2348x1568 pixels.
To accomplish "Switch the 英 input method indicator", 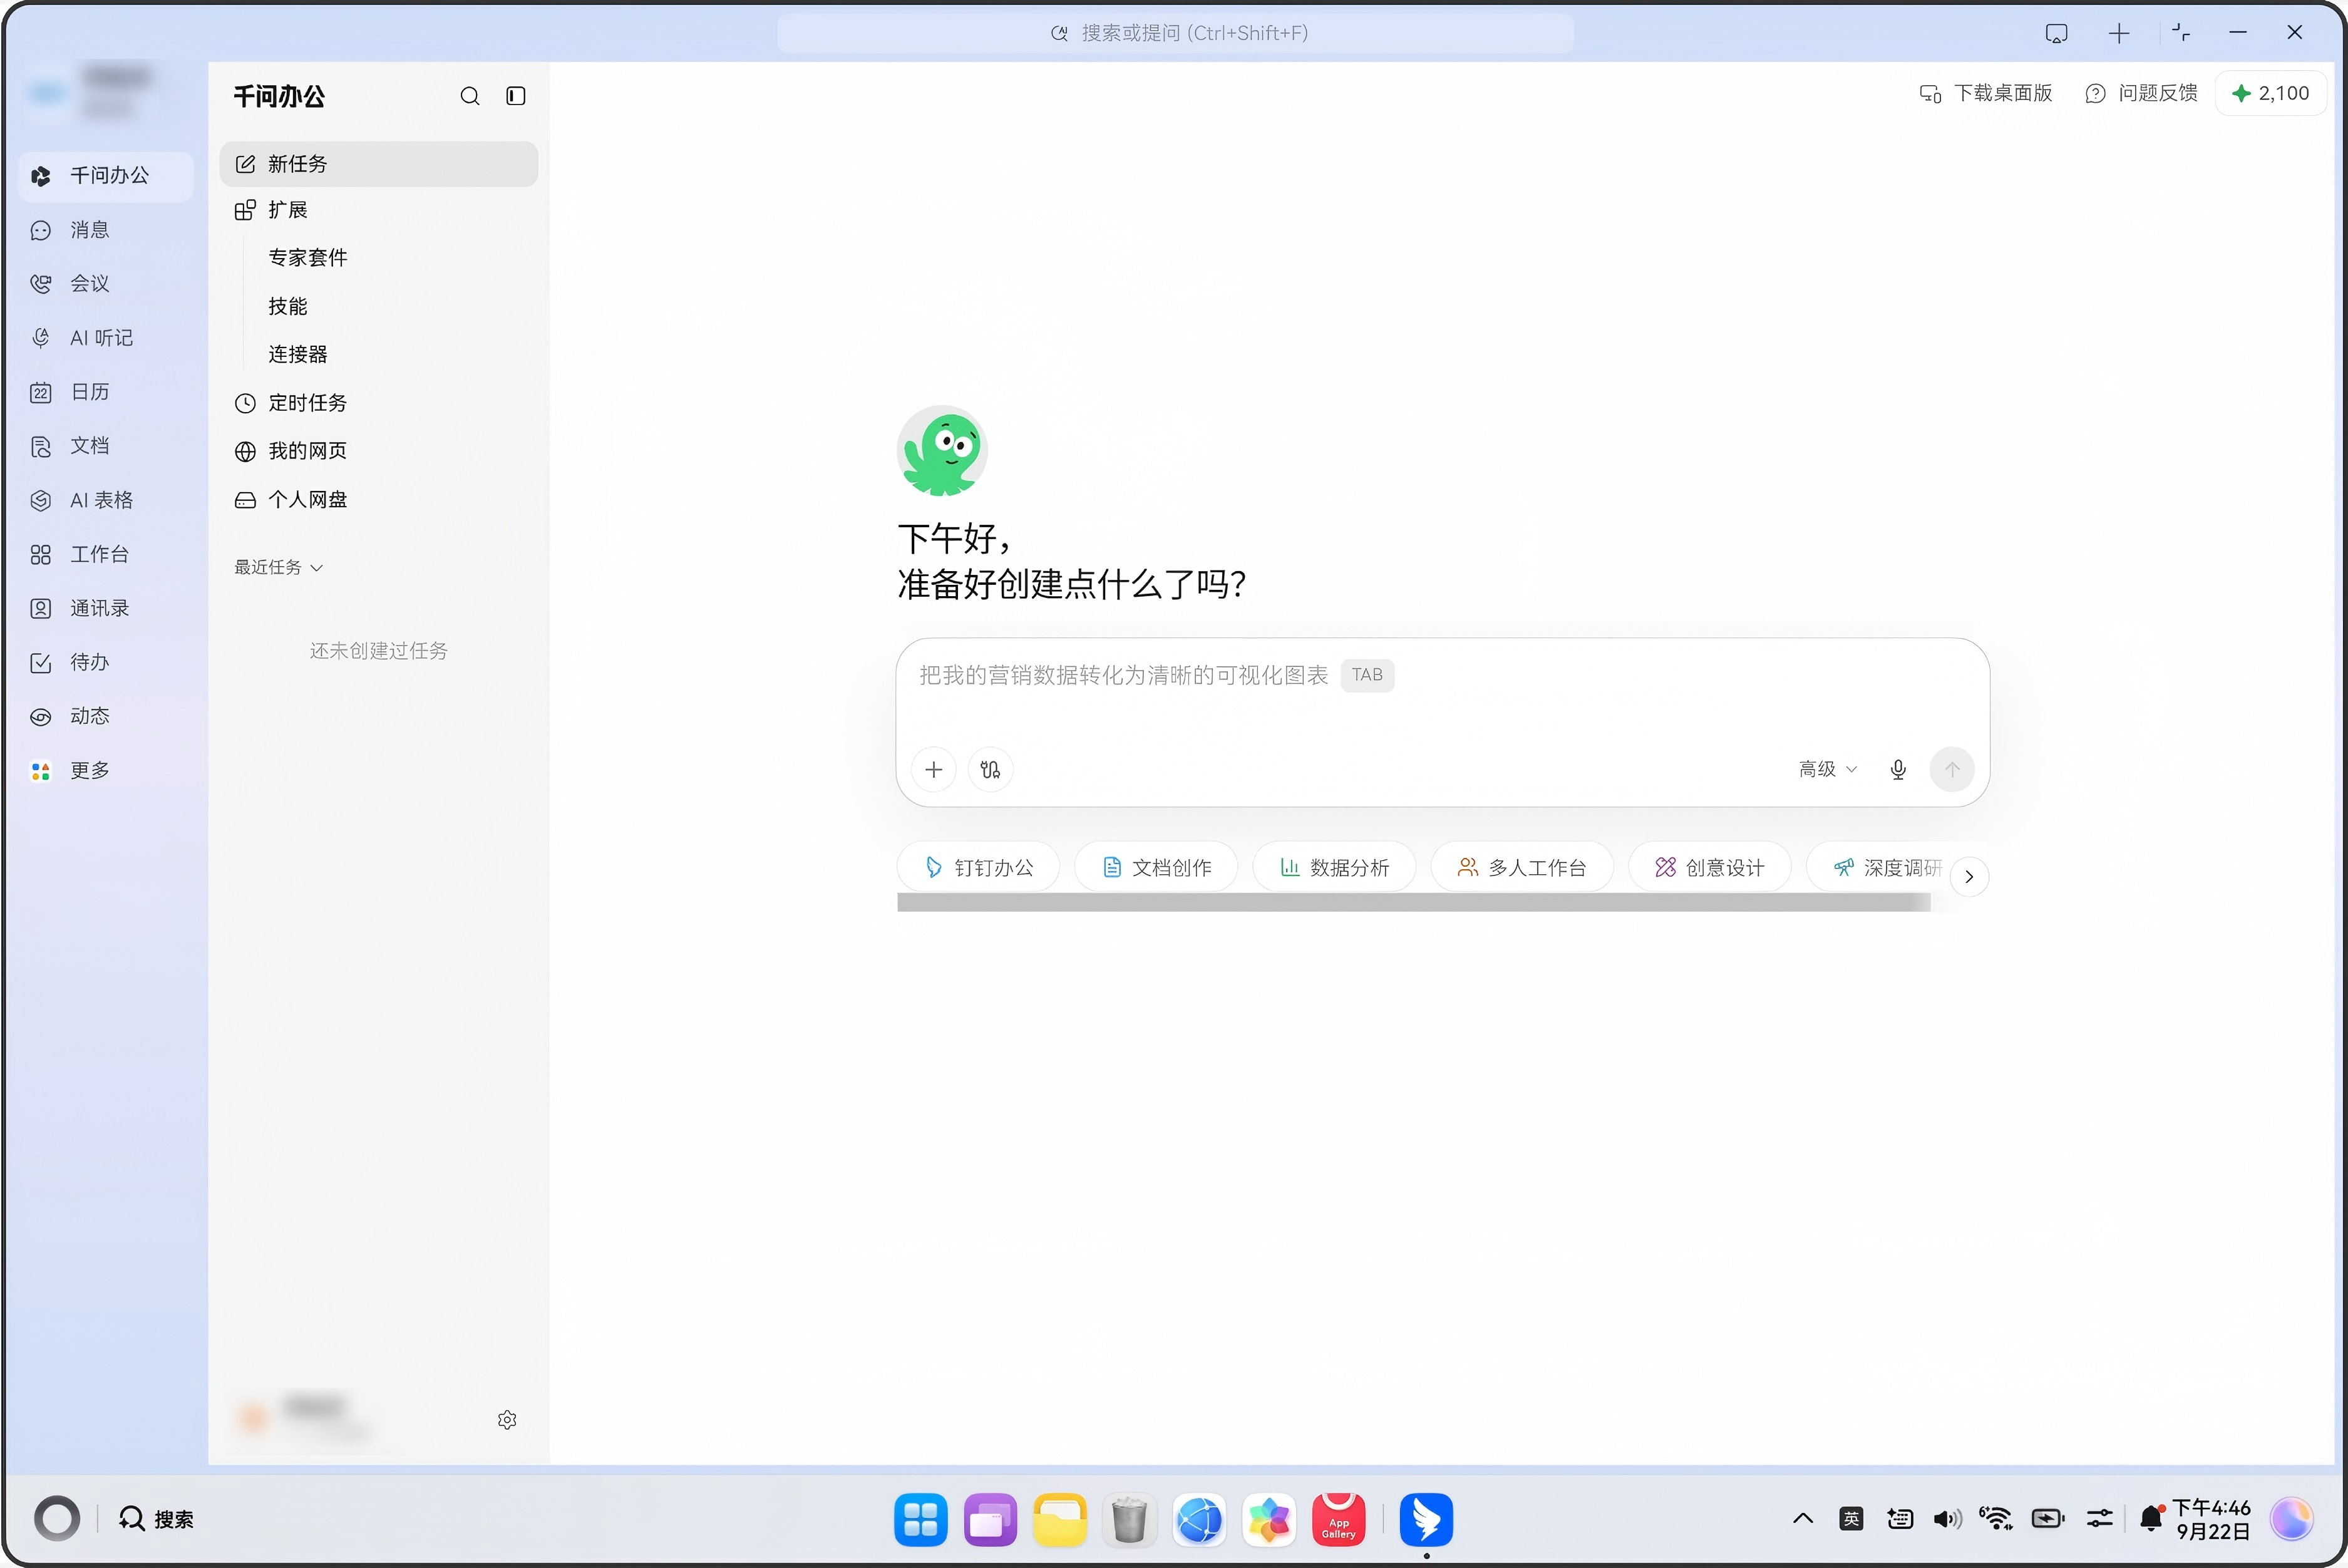I will [x=1851, y=1519].
